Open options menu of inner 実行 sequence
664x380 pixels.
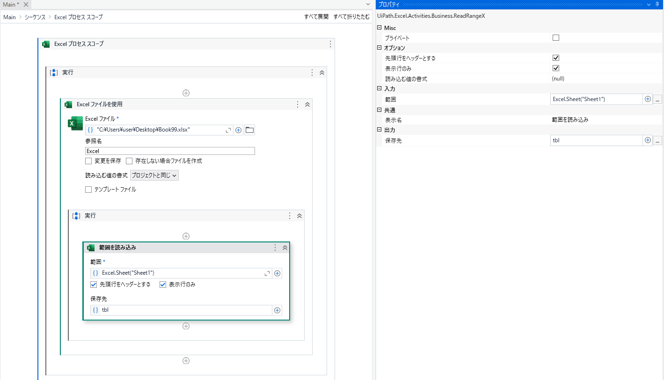(x=290, y=216)
